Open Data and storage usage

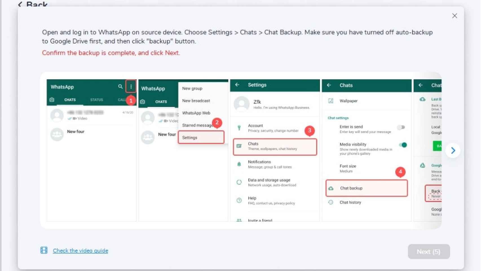pyautogui.click(x=275, y=182)
